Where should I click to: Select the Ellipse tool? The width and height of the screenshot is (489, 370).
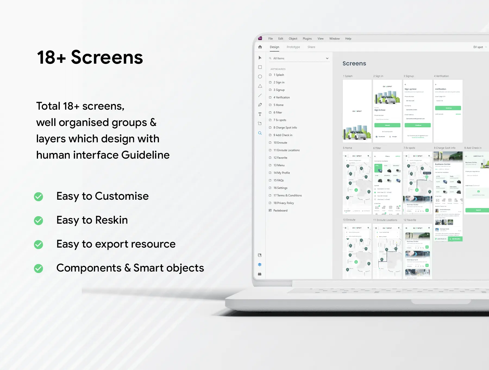260,77
